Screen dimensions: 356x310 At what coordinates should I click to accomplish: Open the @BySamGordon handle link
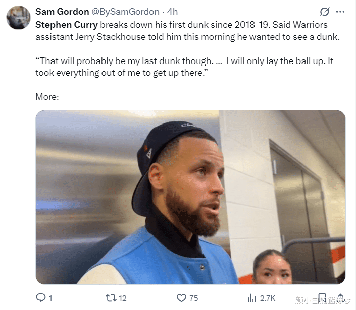point(125,12)
